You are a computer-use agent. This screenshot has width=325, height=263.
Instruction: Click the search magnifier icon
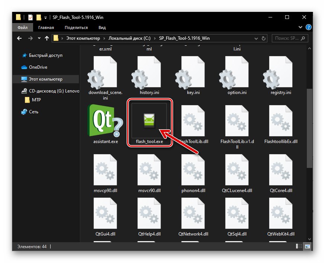(x=303, y=38)
